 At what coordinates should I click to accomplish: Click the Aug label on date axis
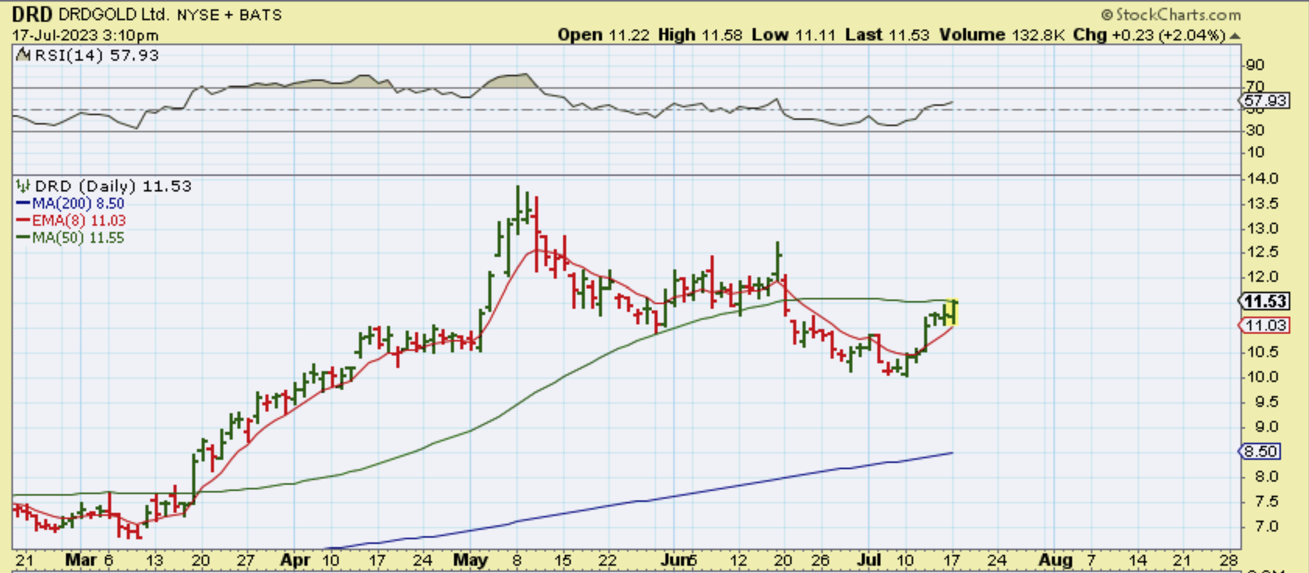tap(1054, 560)
